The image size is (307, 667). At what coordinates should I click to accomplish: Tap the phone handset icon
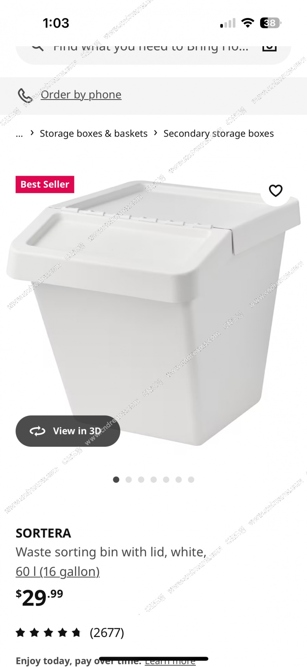(x=25, y=95)
